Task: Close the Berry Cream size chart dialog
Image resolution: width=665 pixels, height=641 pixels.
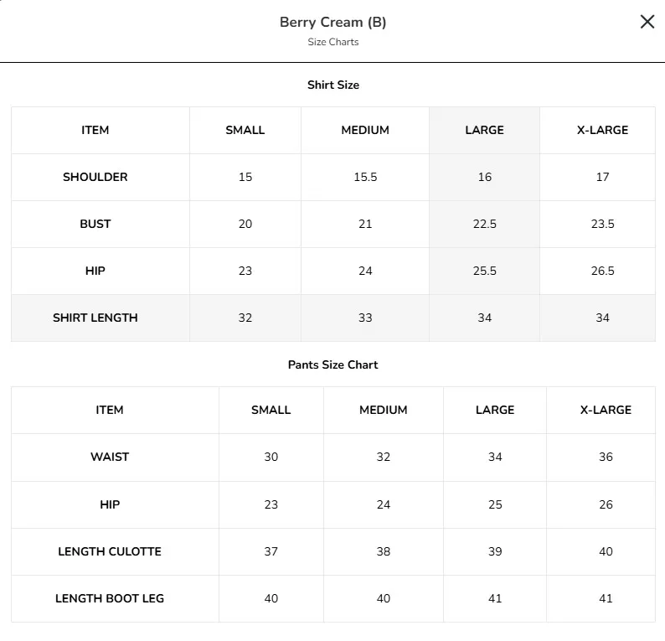Action: tap(647, 22)
